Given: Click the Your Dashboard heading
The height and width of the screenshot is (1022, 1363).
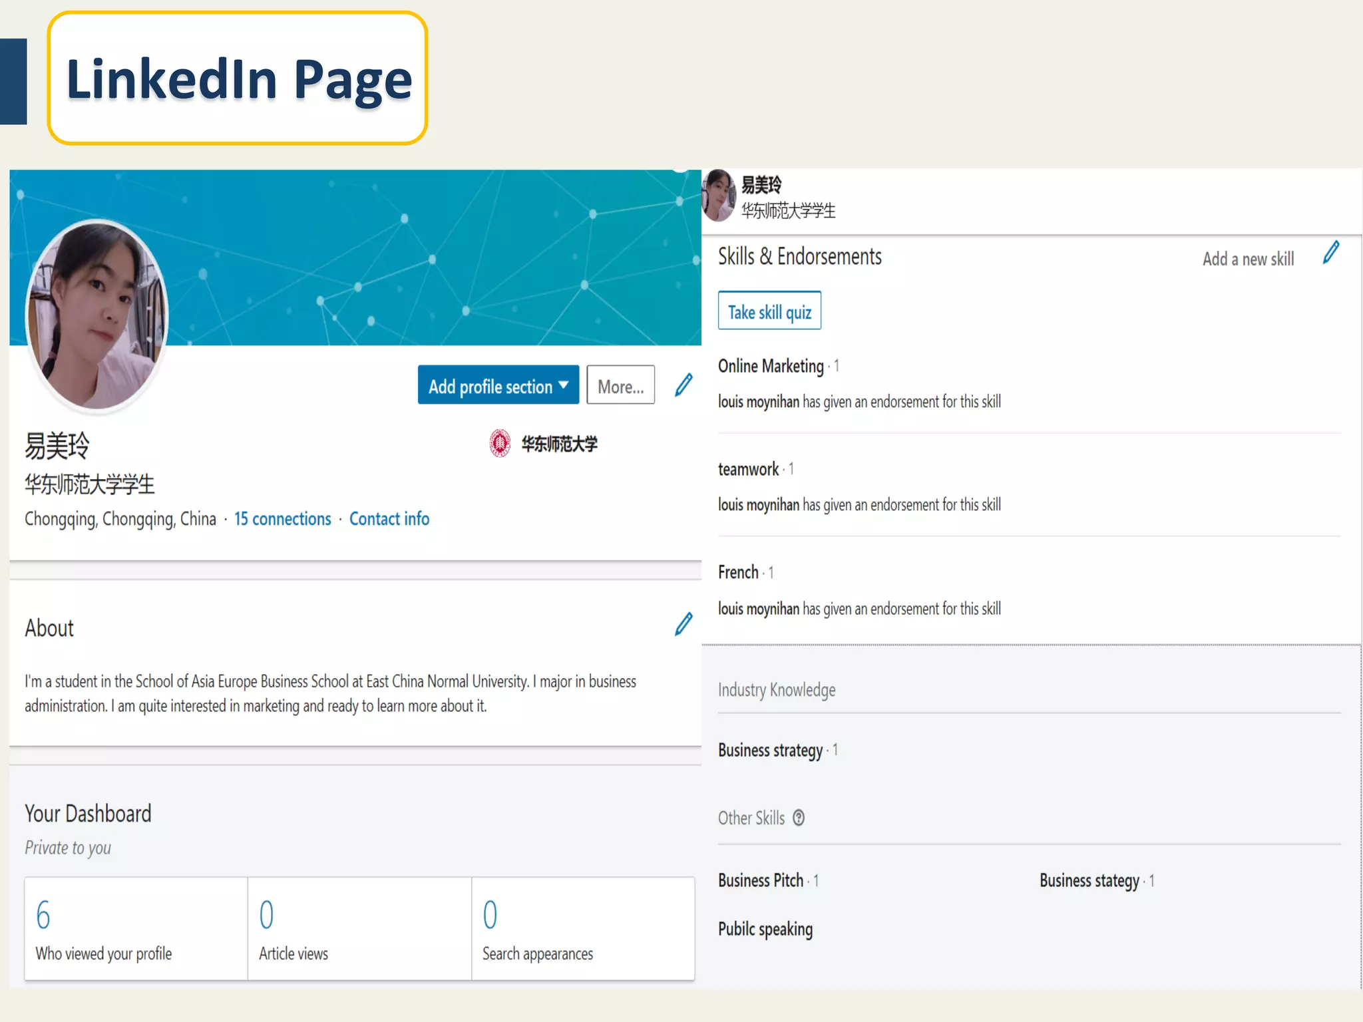Looking at the screenshot, I should coord(88,814).
